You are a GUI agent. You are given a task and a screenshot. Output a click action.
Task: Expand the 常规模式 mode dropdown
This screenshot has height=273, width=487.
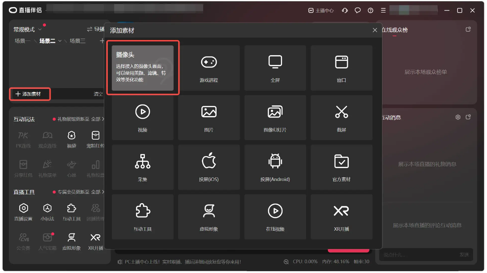pos(40,30)
